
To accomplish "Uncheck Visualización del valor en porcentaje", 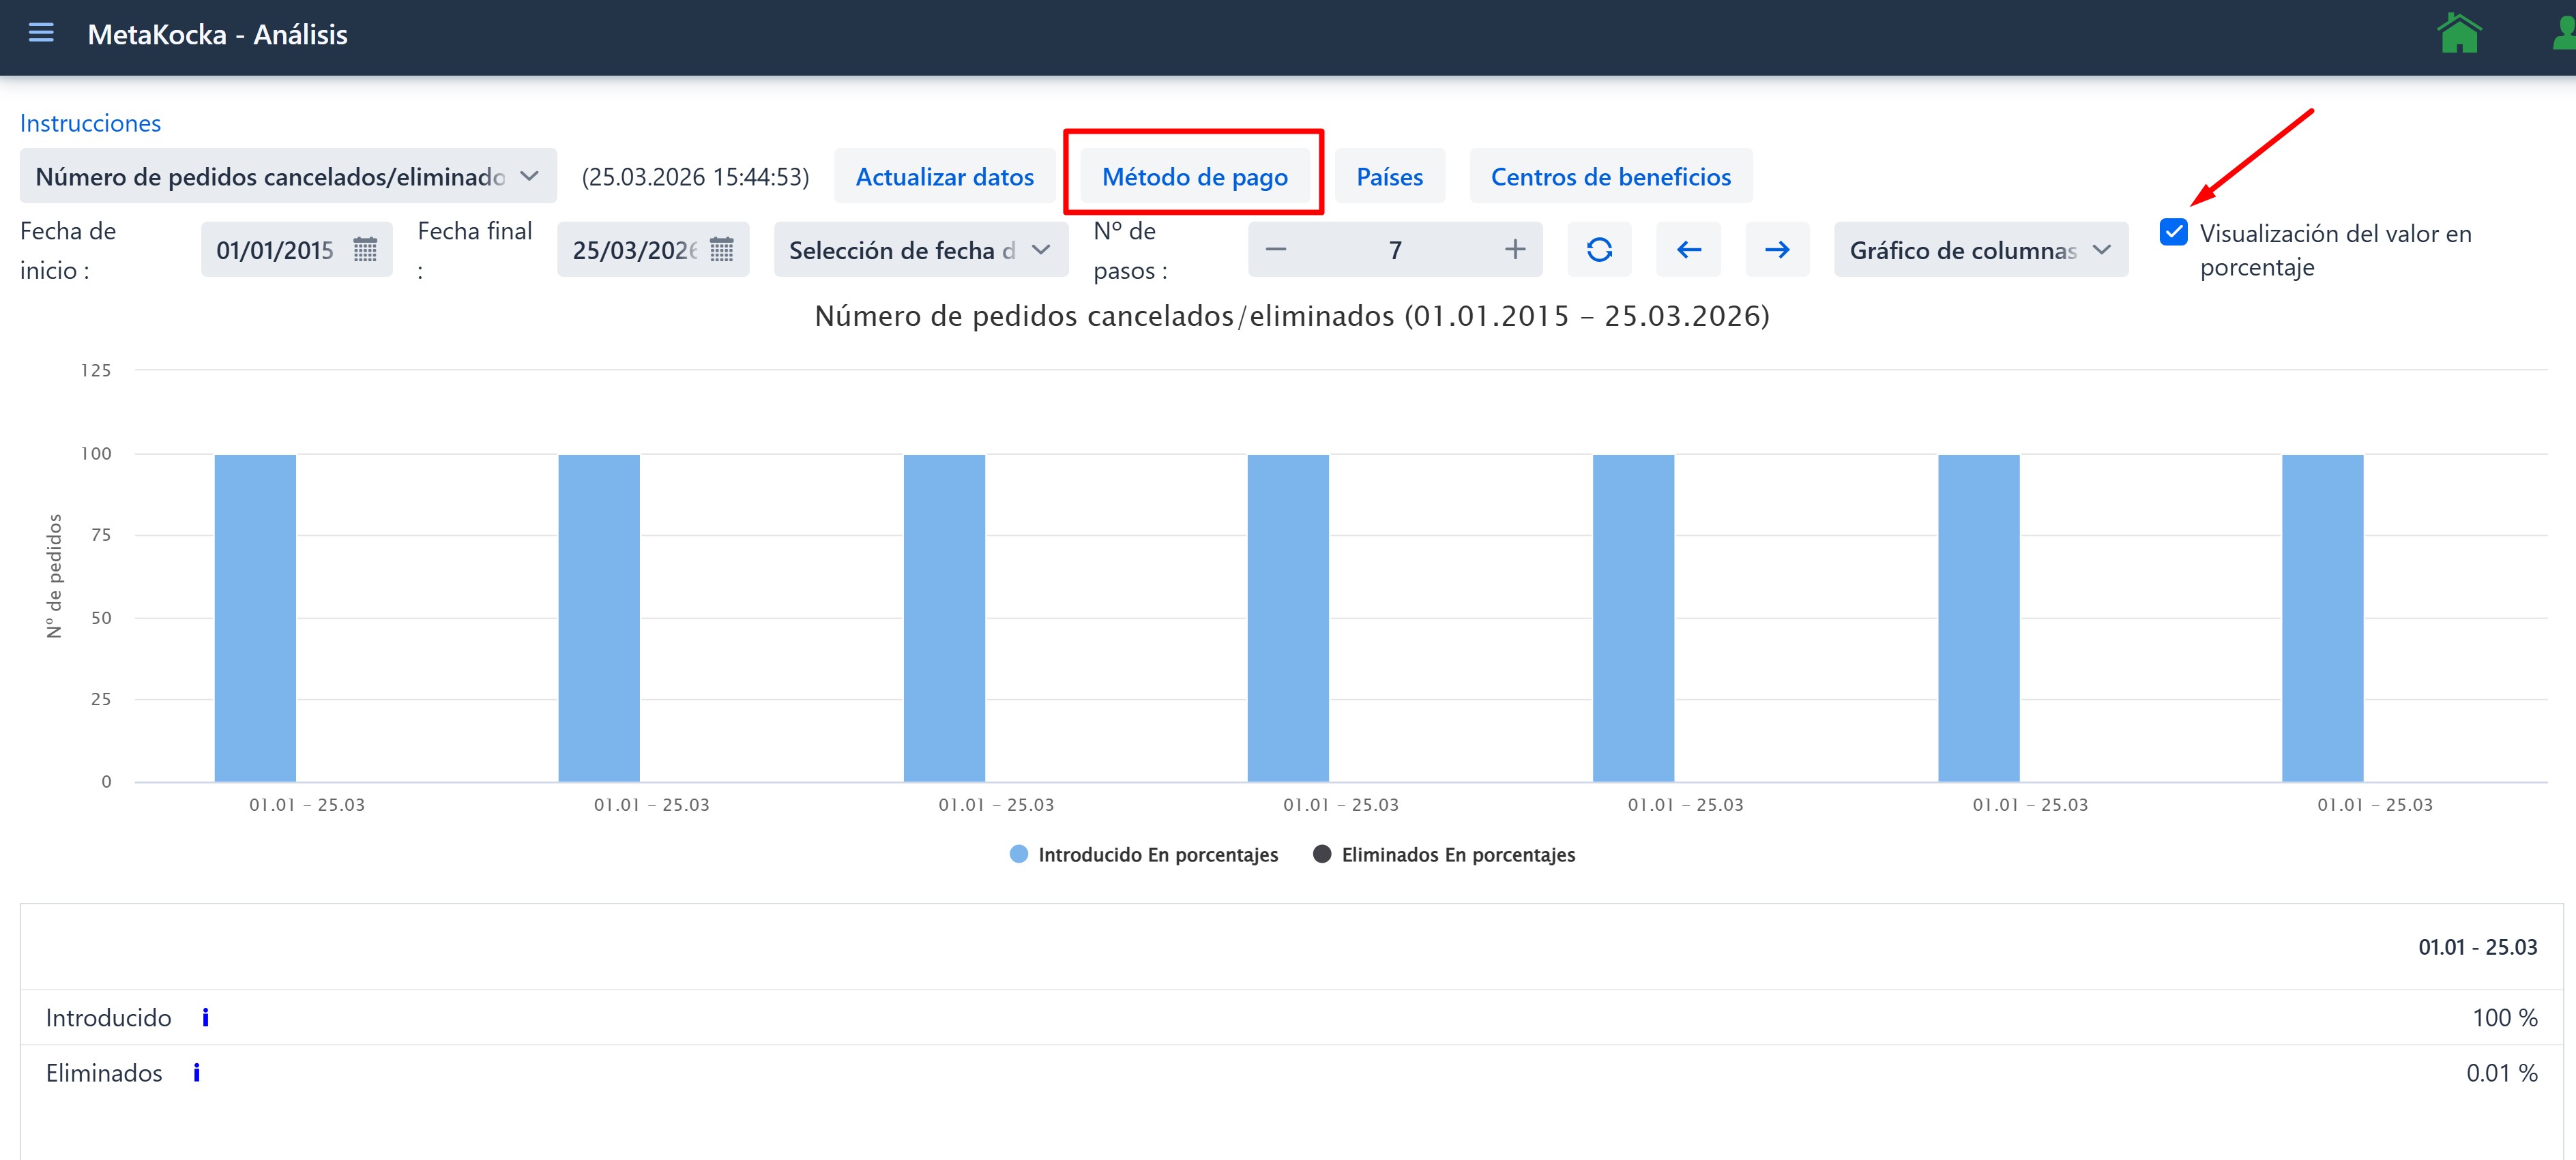I will point(2173,233).
